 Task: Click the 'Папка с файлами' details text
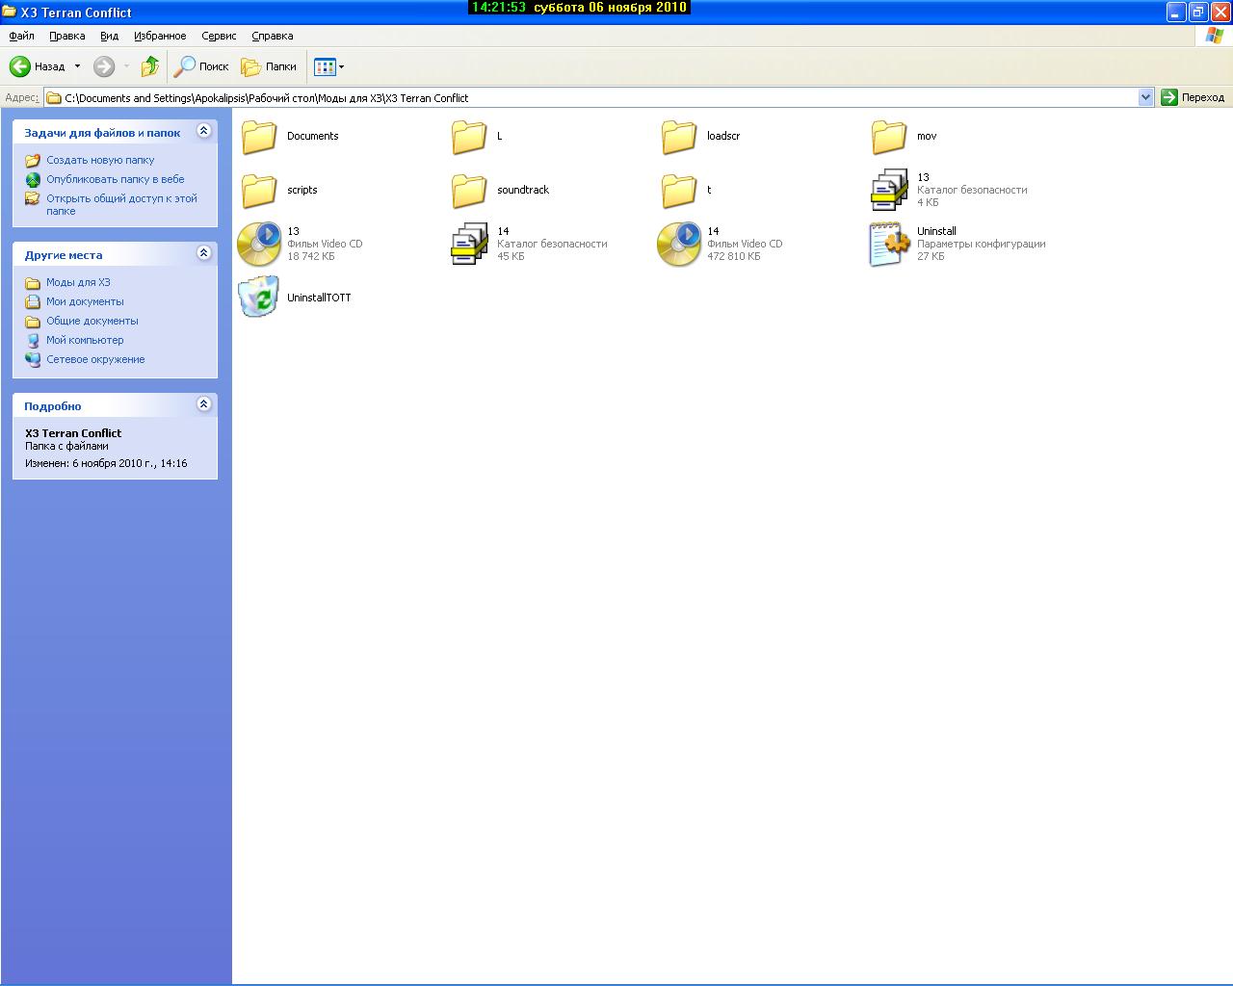click(66, 446)
